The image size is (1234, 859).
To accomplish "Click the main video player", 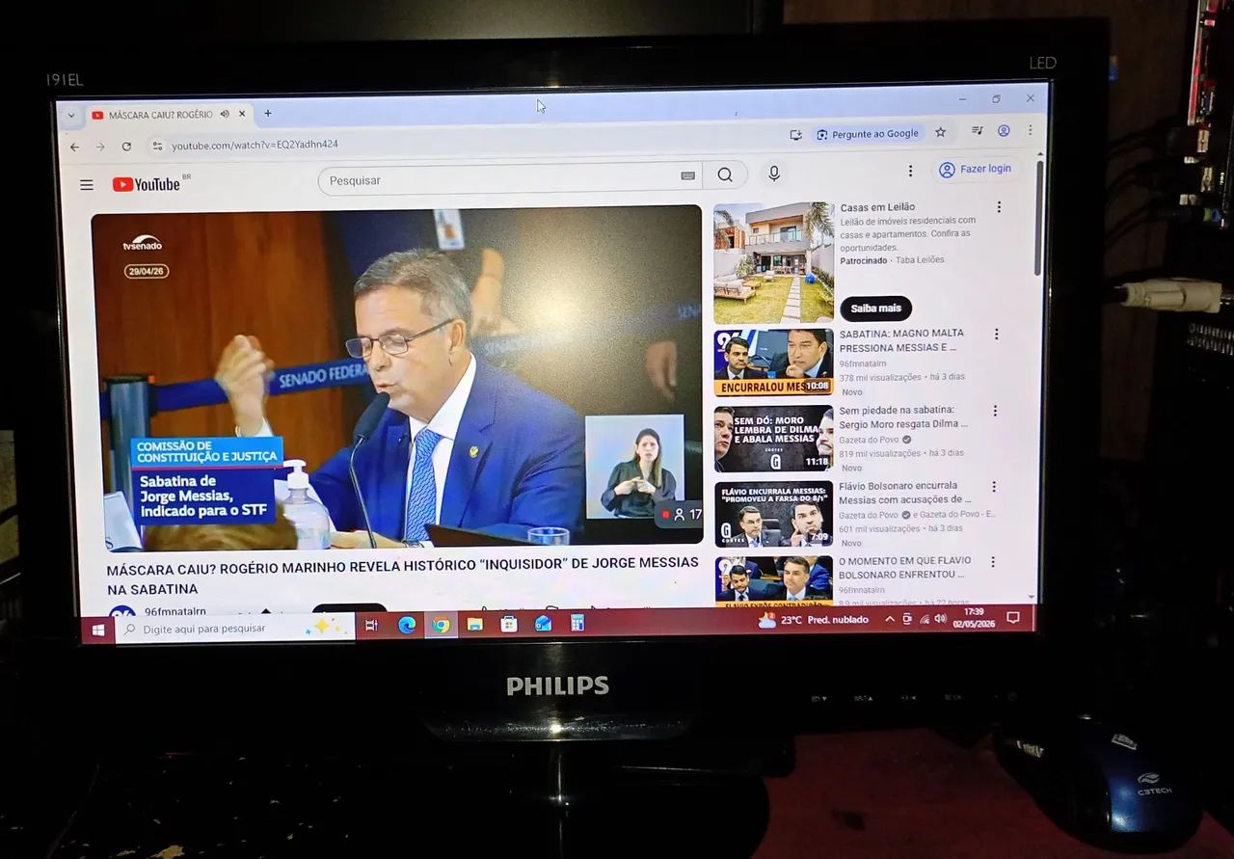I will (396, 377).
